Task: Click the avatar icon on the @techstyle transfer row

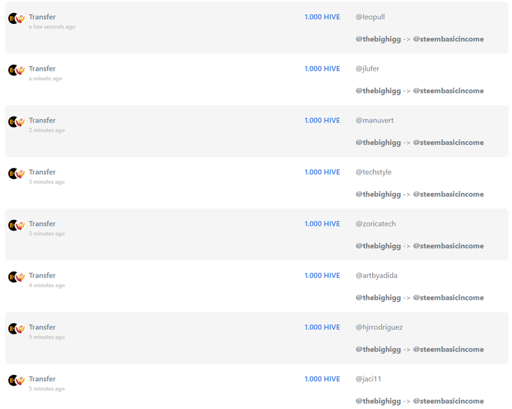Action: pyautogui.click(x=17, y=173)
